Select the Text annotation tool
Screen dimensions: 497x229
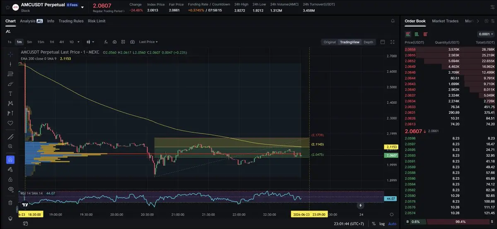[x=10, y=94]
